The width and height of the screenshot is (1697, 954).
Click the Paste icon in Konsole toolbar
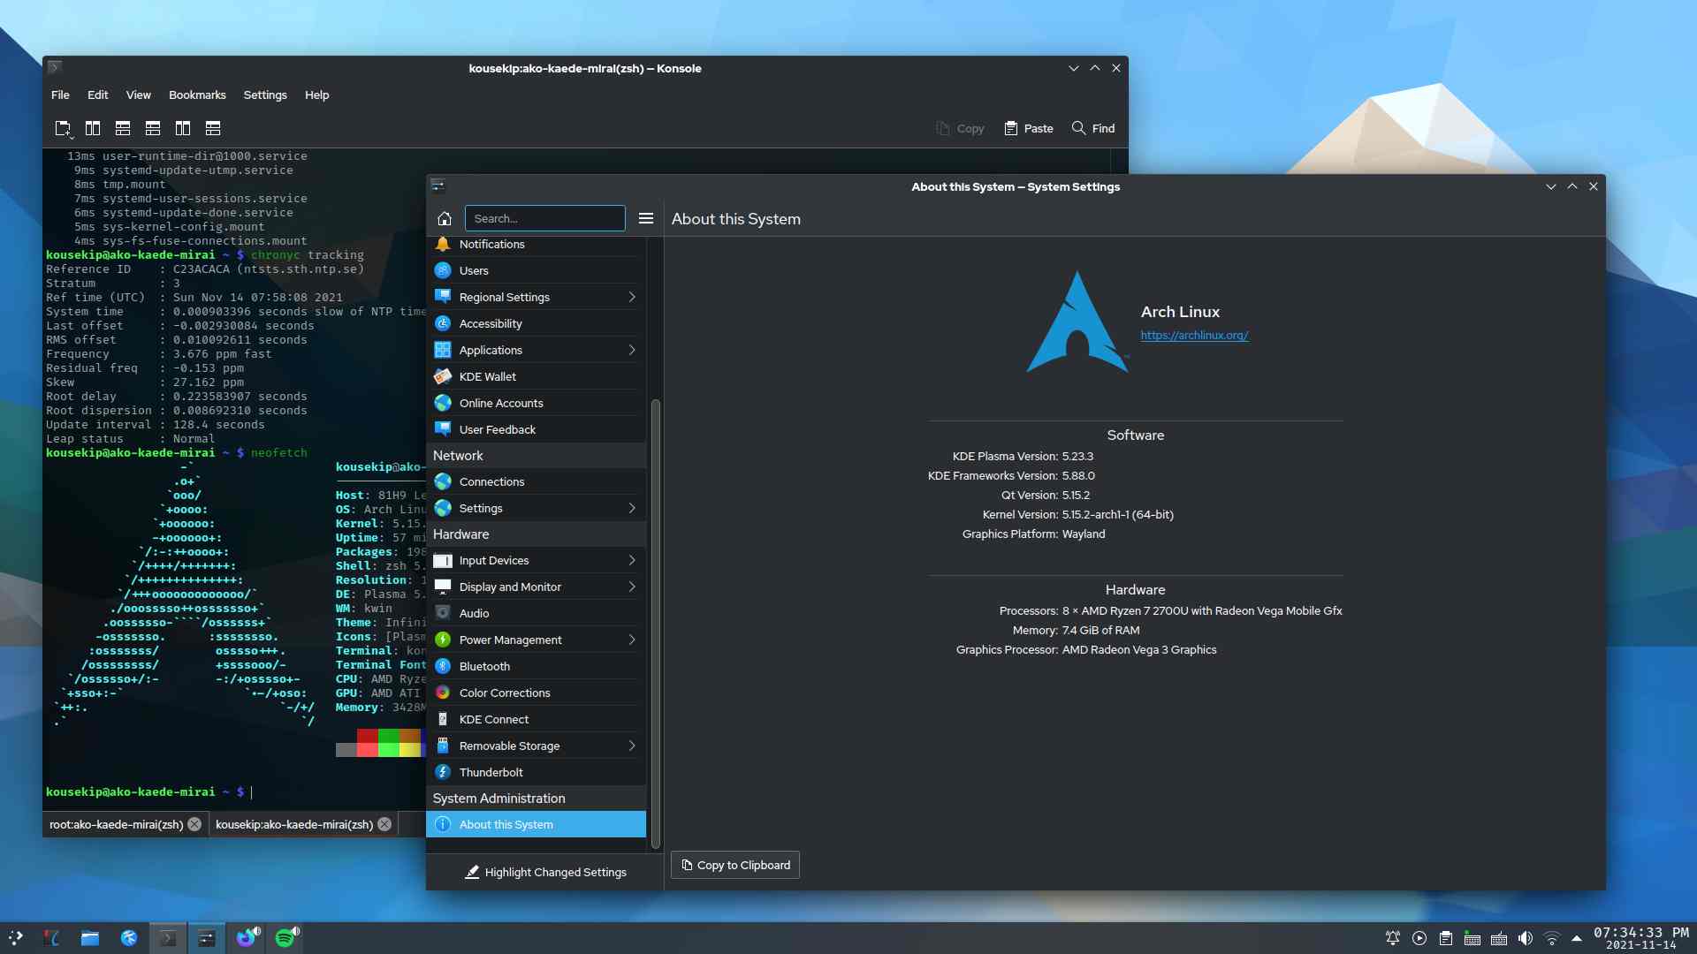1028,128
